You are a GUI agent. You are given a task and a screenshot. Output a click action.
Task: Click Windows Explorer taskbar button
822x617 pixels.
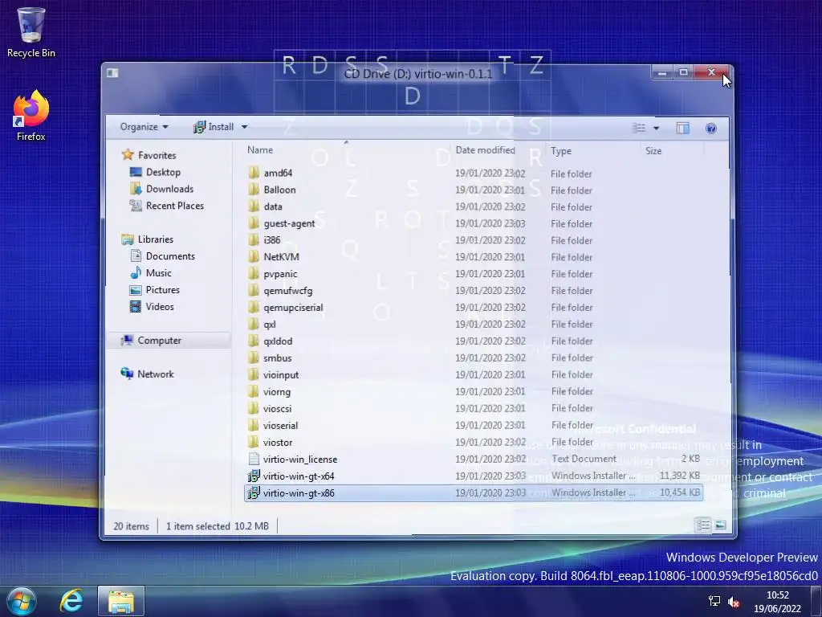121,601
